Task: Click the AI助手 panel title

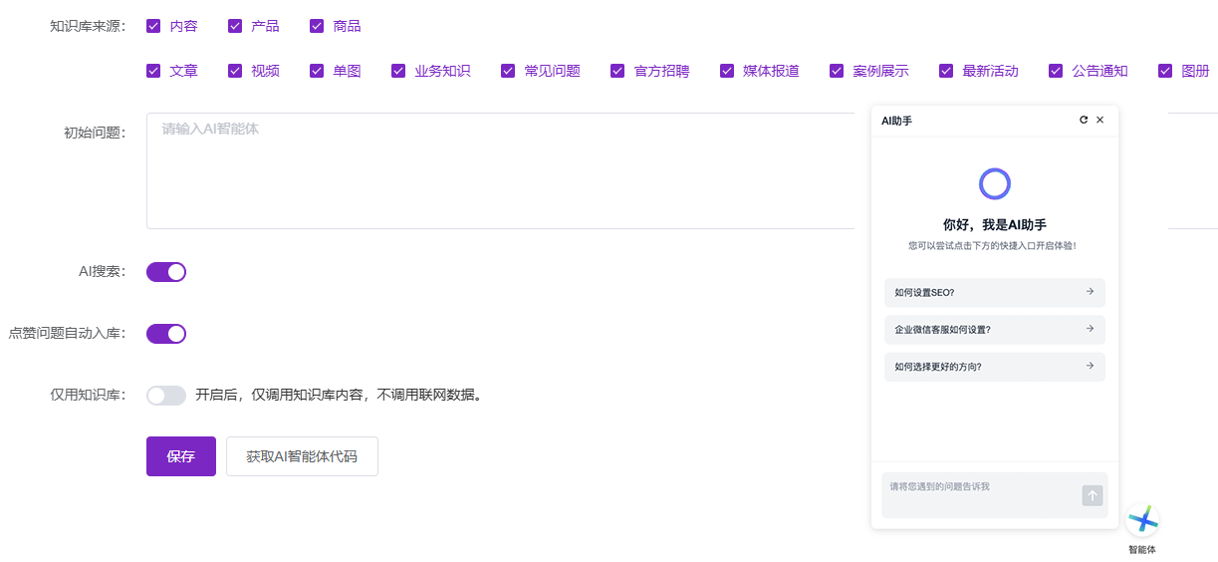Action: coord(896,121)
